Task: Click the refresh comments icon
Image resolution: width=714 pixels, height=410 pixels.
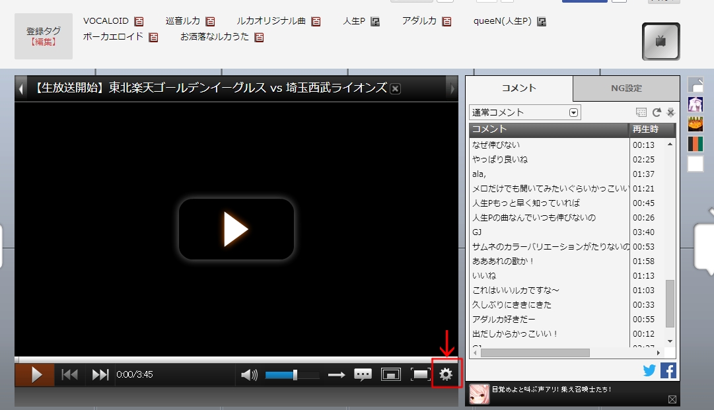Action: click(657, 113)
